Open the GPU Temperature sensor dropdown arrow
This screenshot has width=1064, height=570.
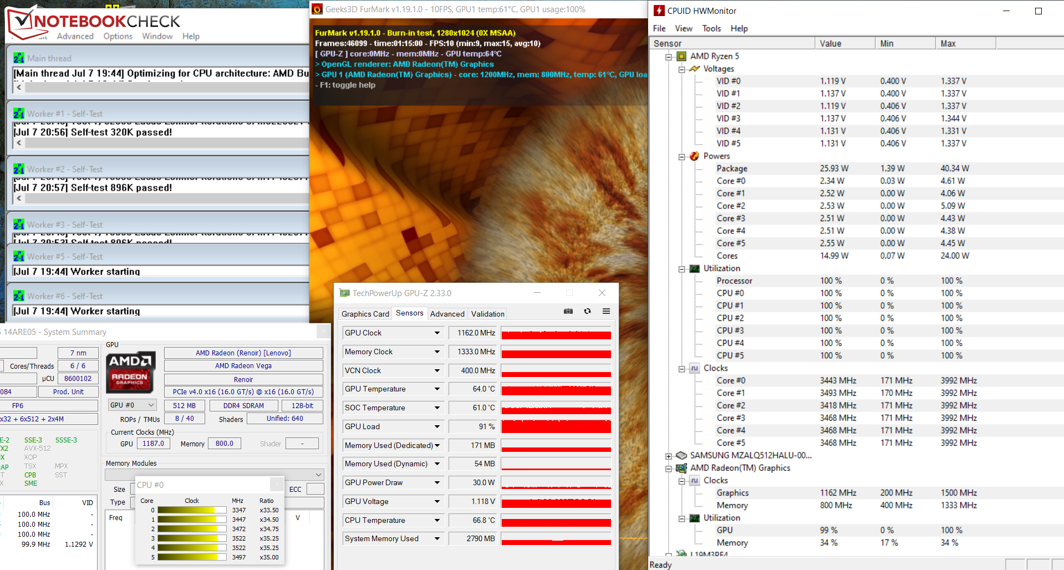point(437,389)
